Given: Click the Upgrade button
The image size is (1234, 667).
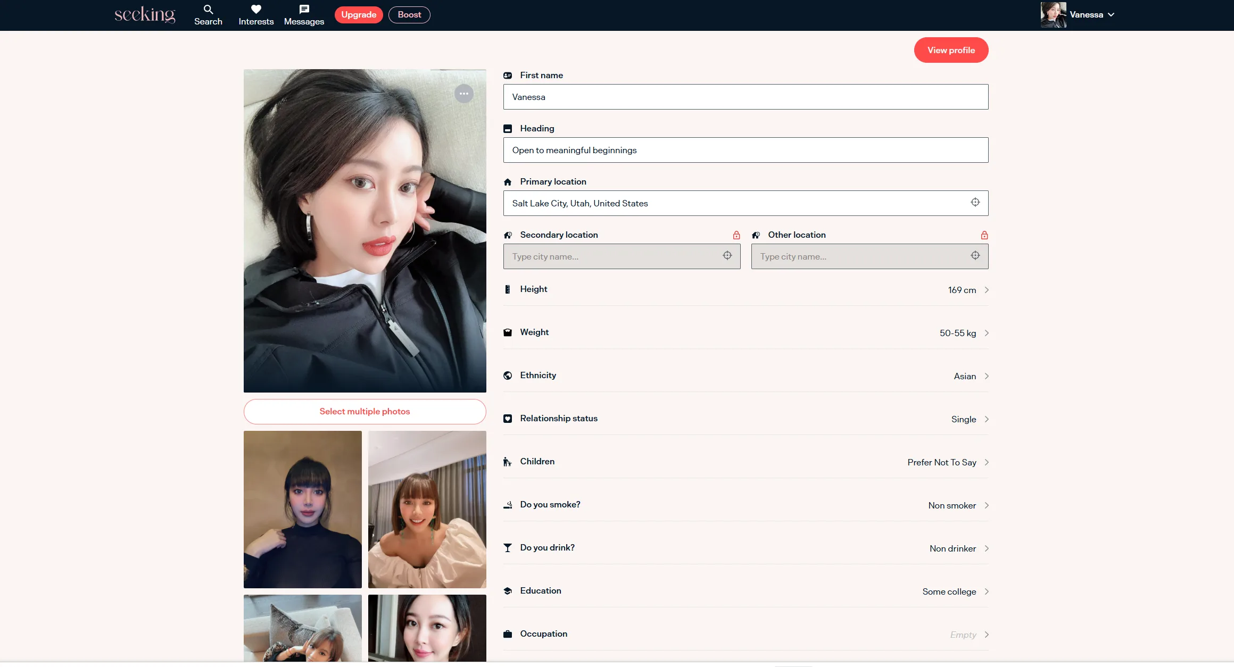Looking at the screenshot, I should 359,15.
